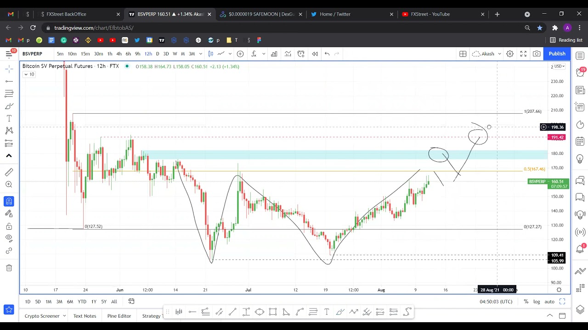Select the 6M date range
Image resolution: width=588 pixels, height=330 pixels.
click(70, 302)
